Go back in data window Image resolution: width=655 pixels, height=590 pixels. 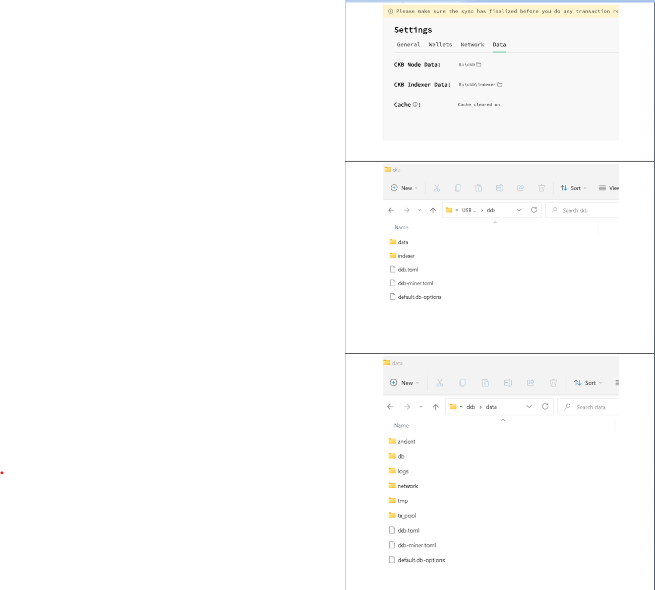[390, 407]
